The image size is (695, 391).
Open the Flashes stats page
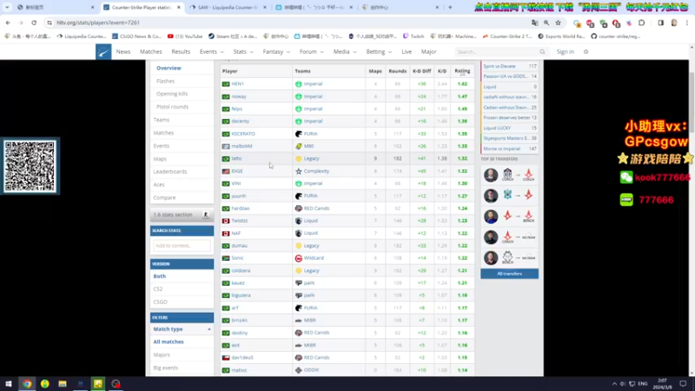coord(165,81)
